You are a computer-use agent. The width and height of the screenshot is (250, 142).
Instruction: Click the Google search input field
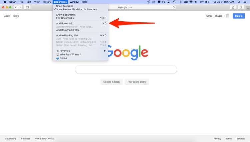pyautogui.click(x=126, y=70)
